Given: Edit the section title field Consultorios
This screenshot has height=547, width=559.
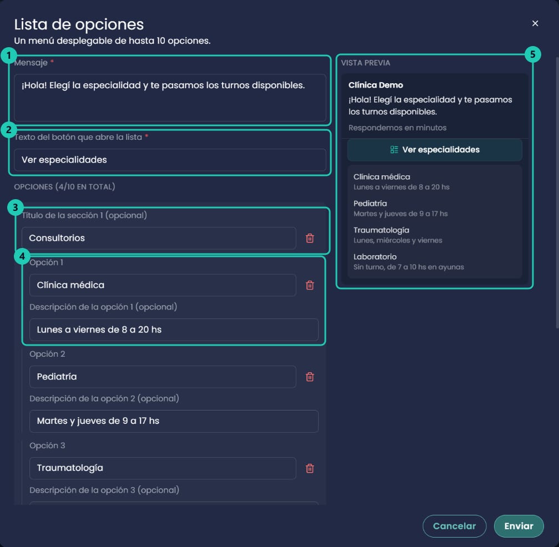Looking at the screenshot, I should point(159,238).
